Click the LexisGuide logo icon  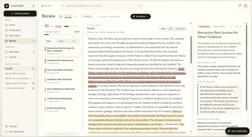tap(7, 6)
